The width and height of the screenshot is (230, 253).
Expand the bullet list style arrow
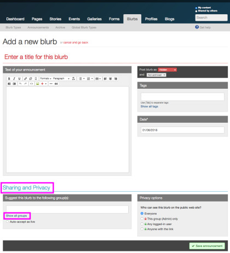pos(84,79)
